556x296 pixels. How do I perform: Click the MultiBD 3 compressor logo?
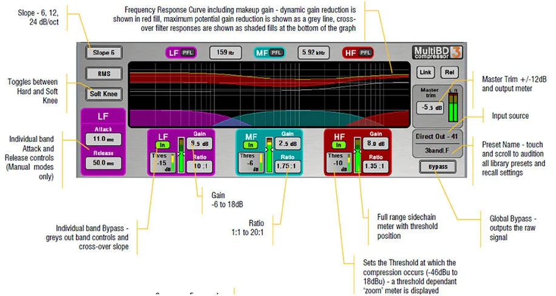point(438,52)
